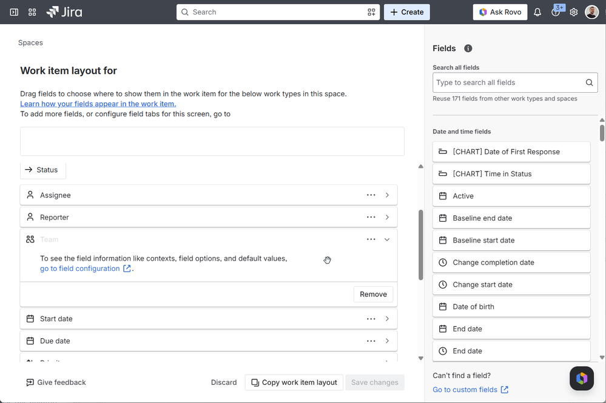Screen dimensions: 606x403
Task: Click fields panel scroll down arrow
Action: (x=602, y=358)
